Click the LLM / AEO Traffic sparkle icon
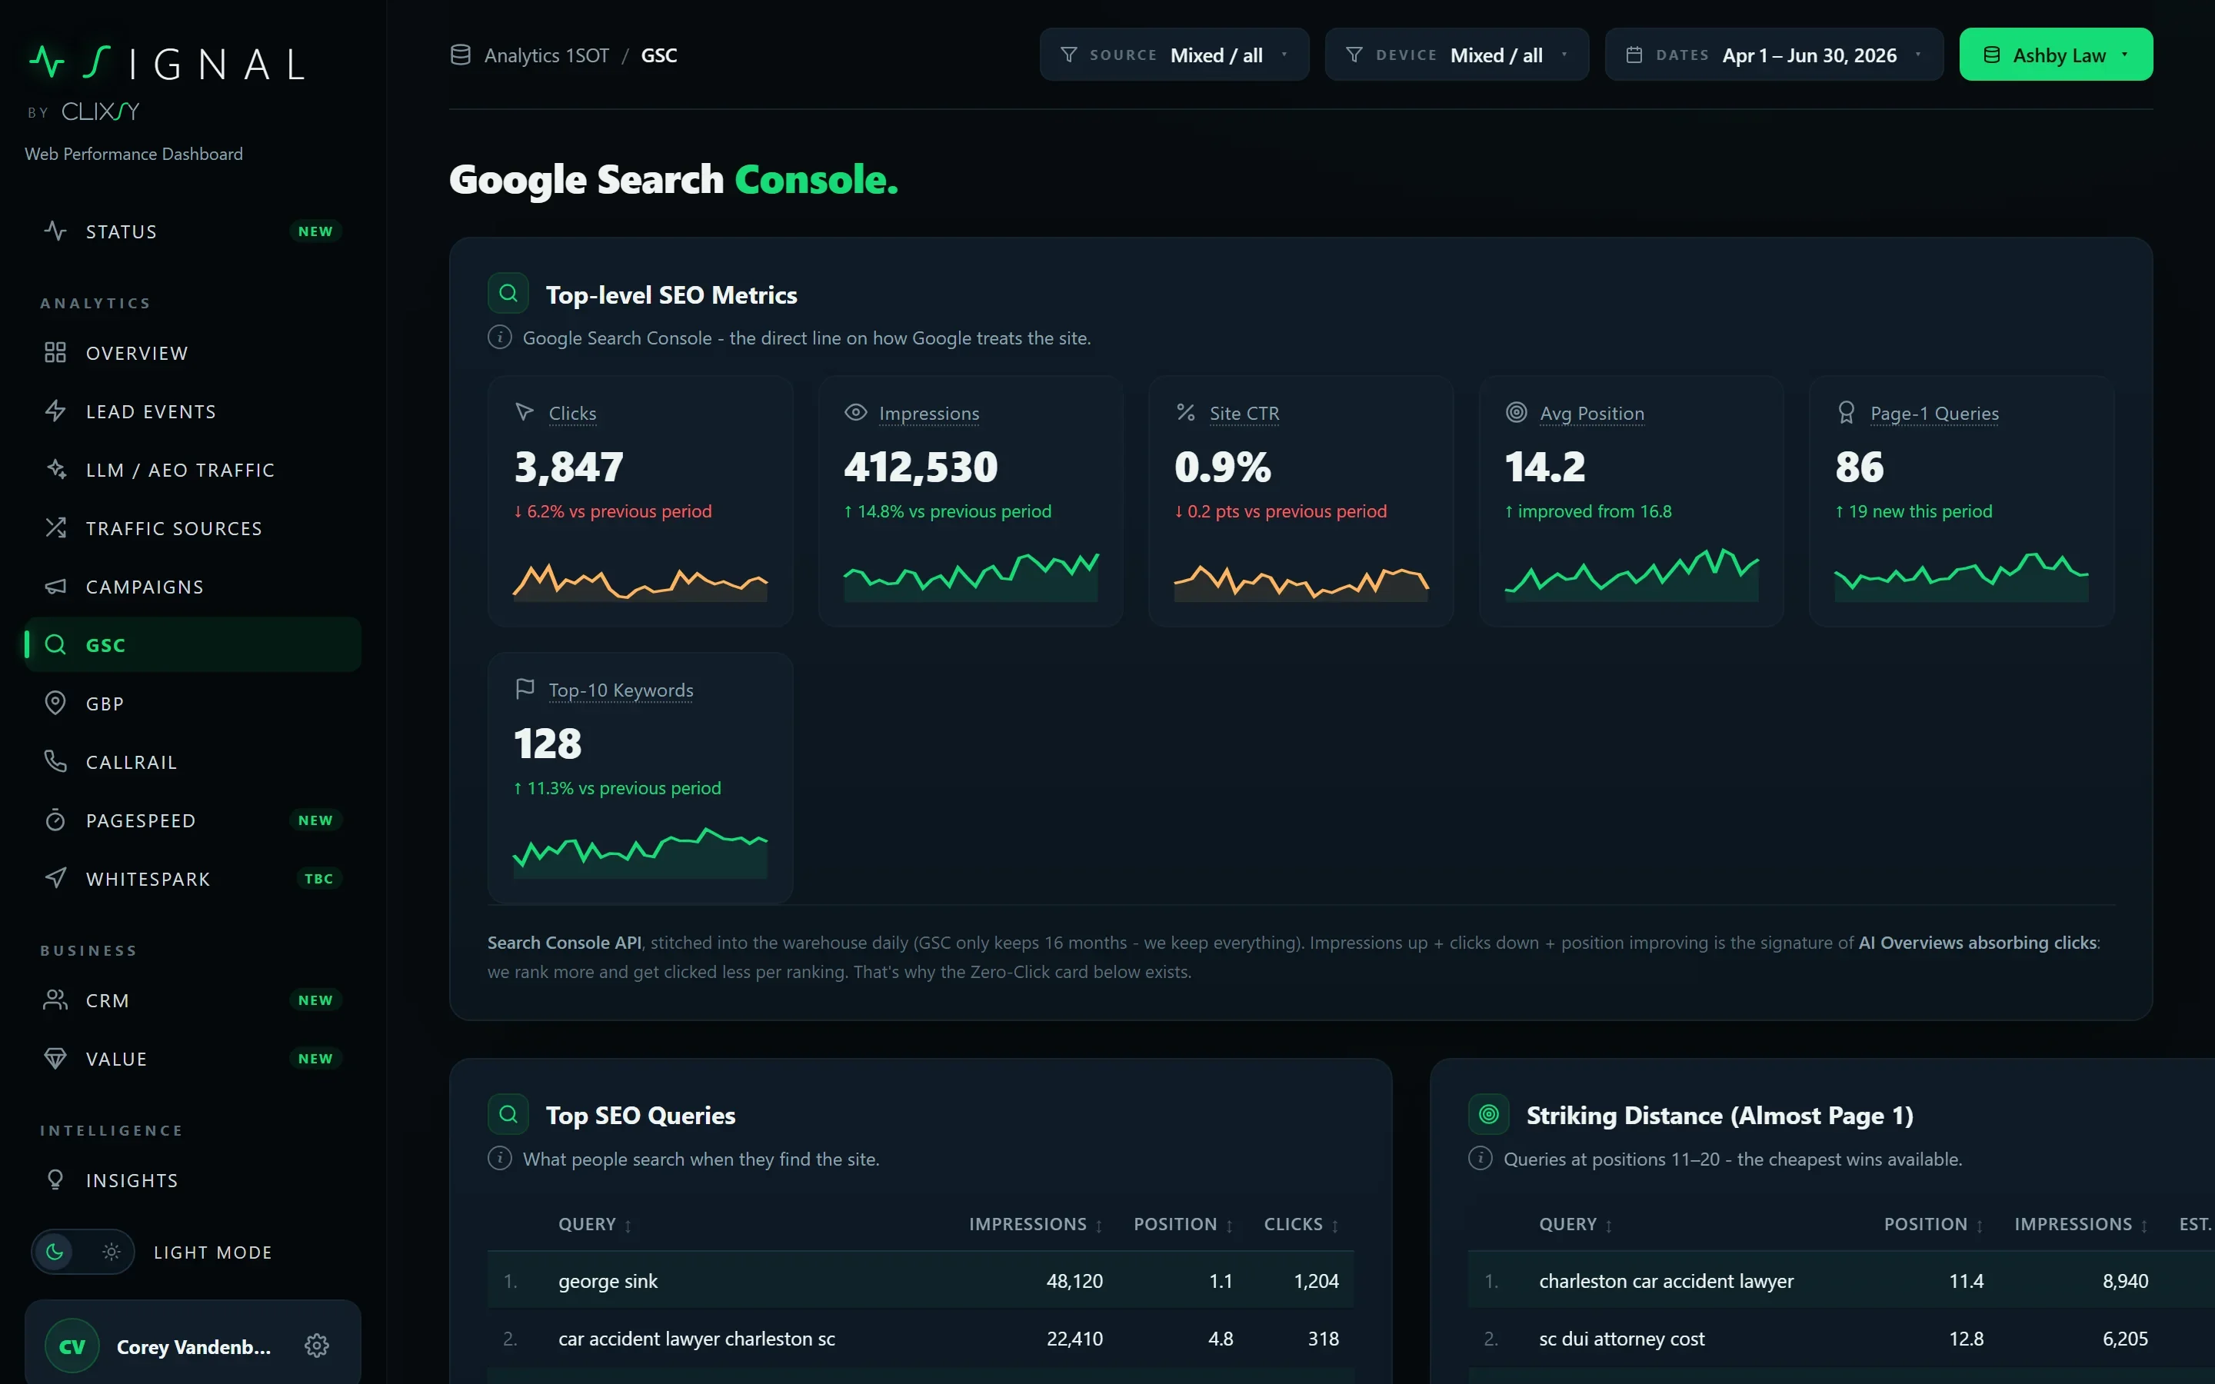This screenshot has width=2215, height=1384. (x=55, y=470)
